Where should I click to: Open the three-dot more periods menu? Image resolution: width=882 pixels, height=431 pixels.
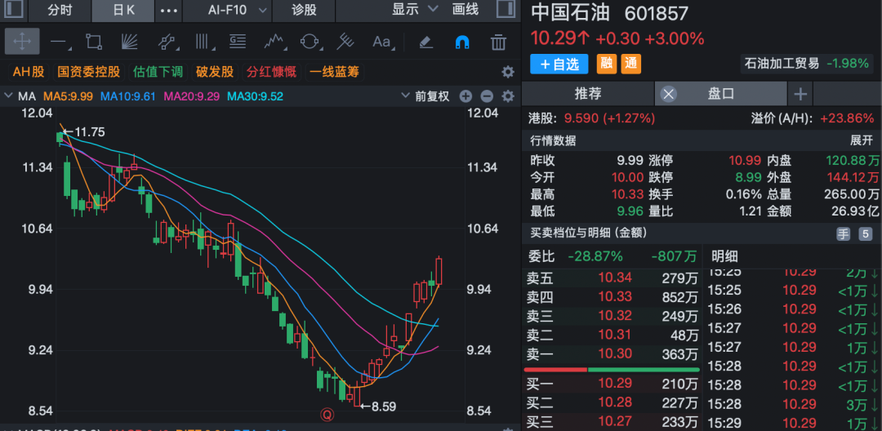click(x=169, y=10)
